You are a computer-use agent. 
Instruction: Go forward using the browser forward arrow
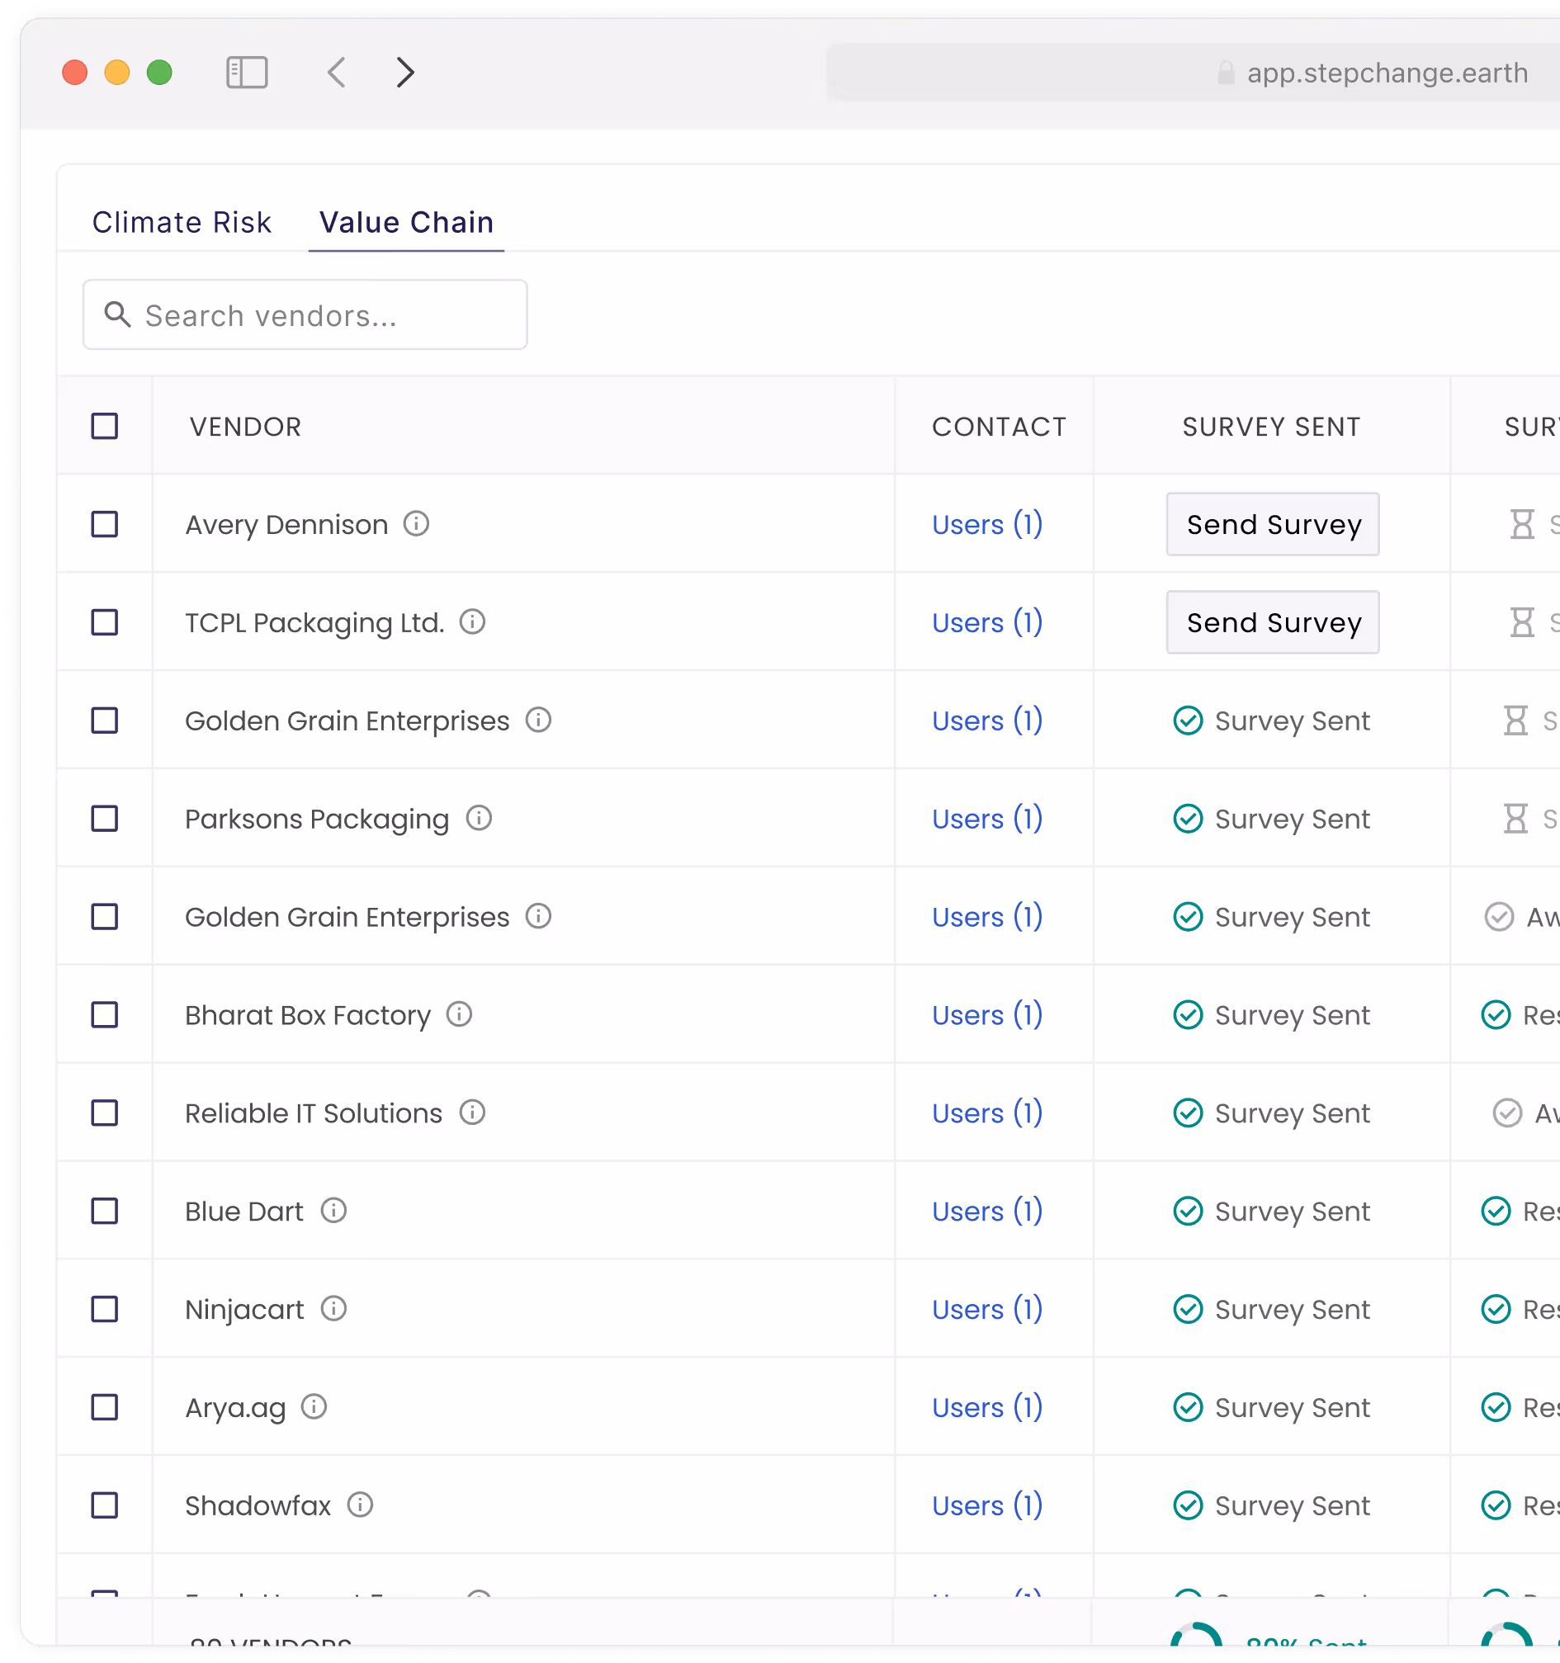click(406, 73)
